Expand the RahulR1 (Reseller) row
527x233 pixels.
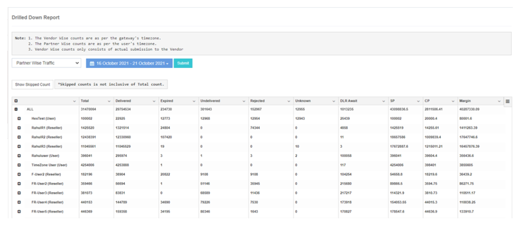(x=19, y=128)
